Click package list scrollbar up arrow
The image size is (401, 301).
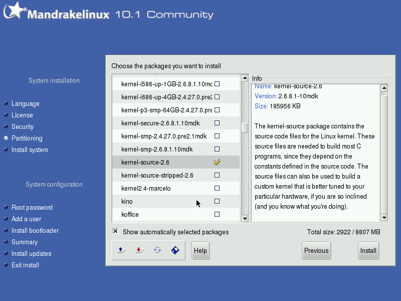tap(245, 78)
